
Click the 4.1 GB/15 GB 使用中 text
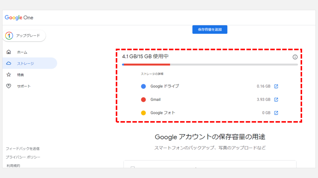[x=145, y=57]
